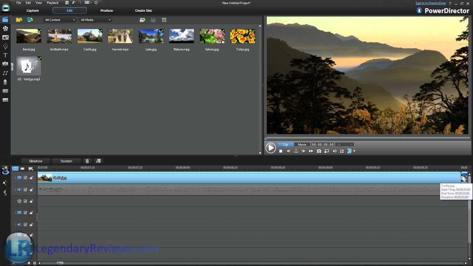Click Sign in to DirectorZone link
Screen dimensions: 473x266
click(x=430, y=3)
